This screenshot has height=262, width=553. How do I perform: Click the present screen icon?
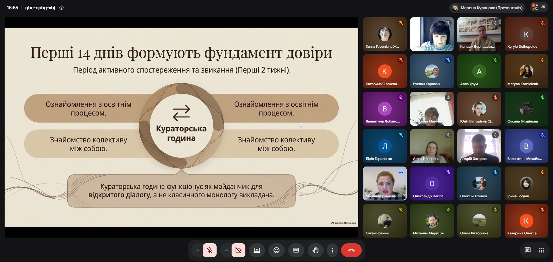coord(257,250)
